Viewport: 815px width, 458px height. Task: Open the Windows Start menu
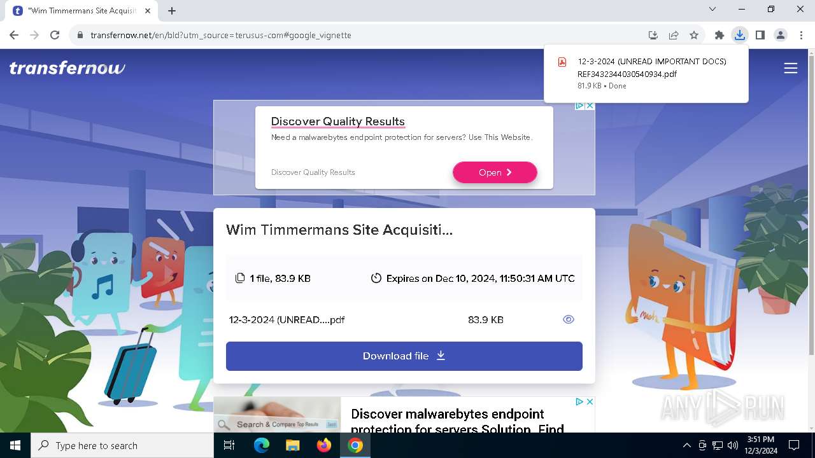[15, 445]
